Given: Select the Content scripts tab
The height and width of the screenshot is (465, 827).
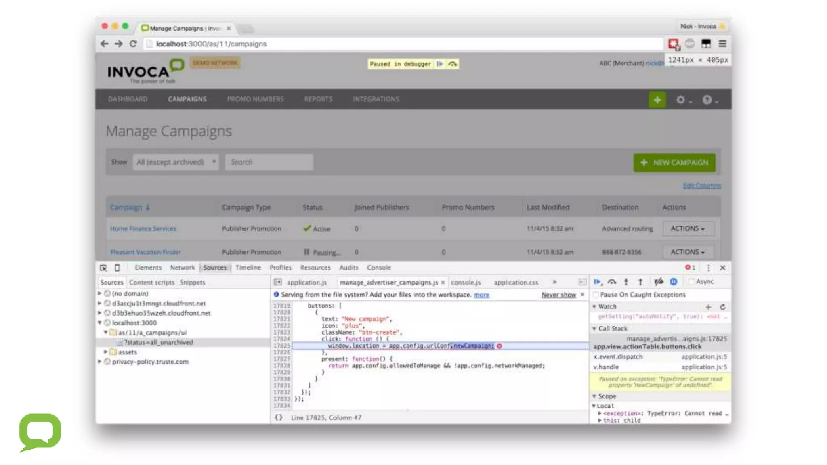Looking at the screenshot, I should [x=152, y=283].
